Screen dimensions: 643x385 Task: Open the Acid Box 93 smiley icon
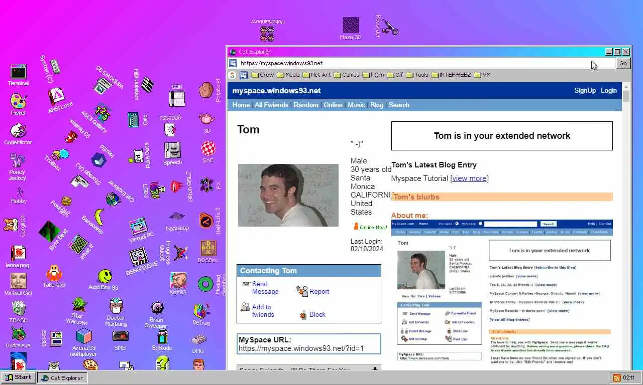click(x=104, y=280)
